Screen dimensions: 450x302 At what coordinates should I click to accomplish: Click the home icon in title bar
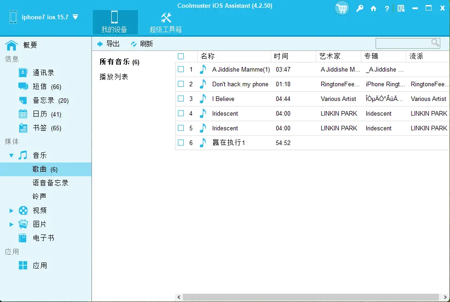[x=373, y=8]
